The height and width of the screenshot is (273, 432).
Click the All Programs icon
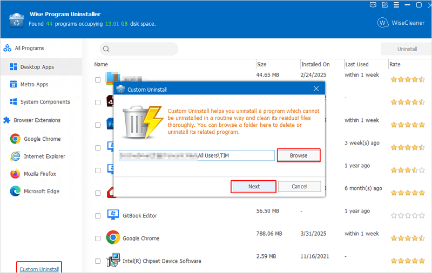click(7, 48)
